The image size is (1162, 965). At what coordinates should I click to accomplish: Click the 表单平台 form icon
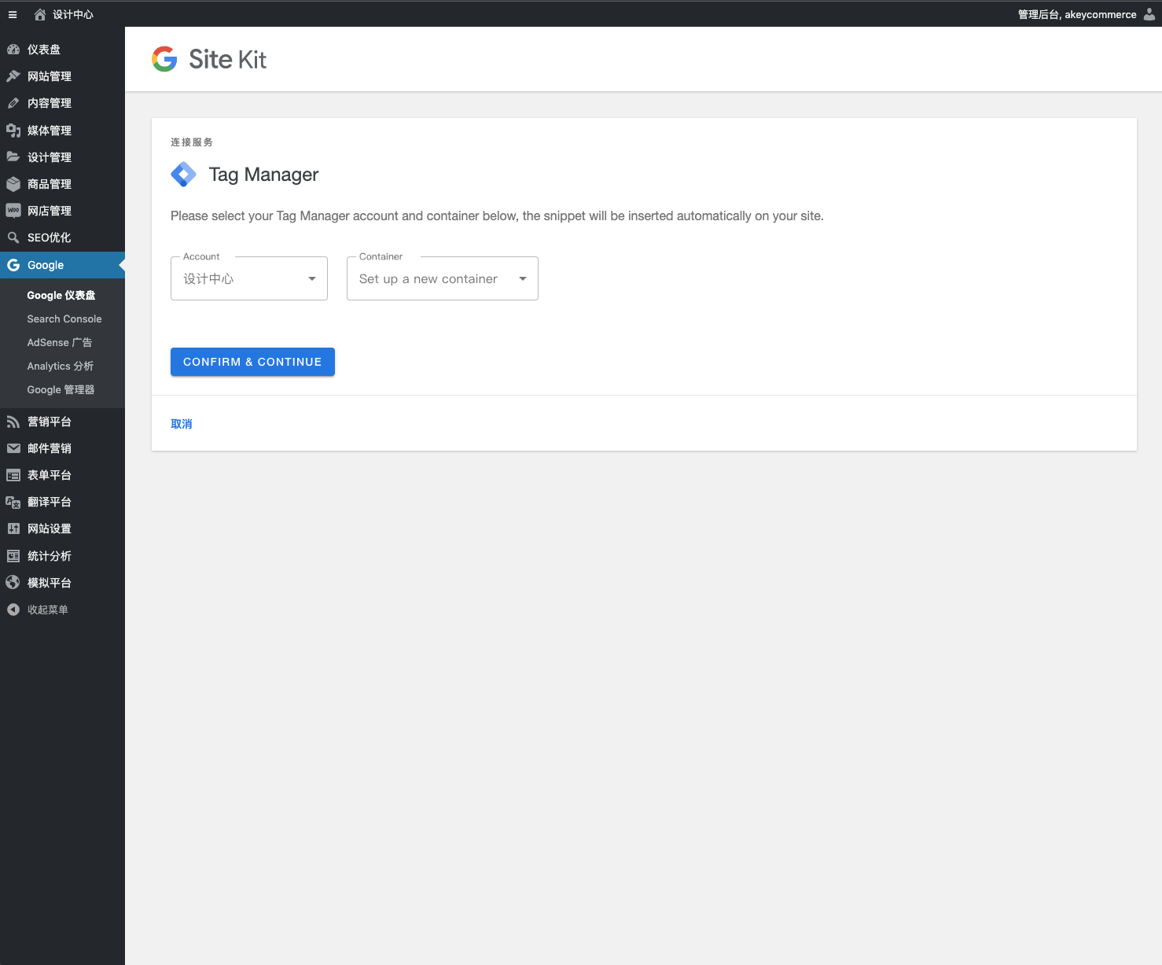coord(13,475)
